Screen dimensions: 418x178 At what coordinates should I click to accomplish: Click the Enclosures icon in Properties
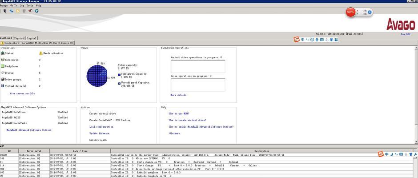click(3, 60)
